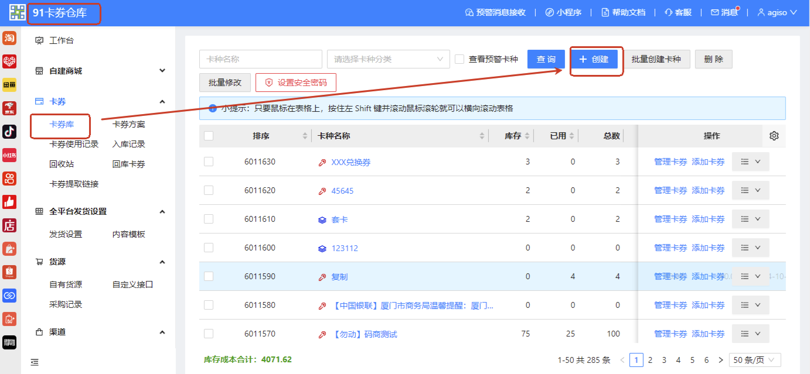Open table column settings gear icon
810x374 pixels.
tap(774, 136)
